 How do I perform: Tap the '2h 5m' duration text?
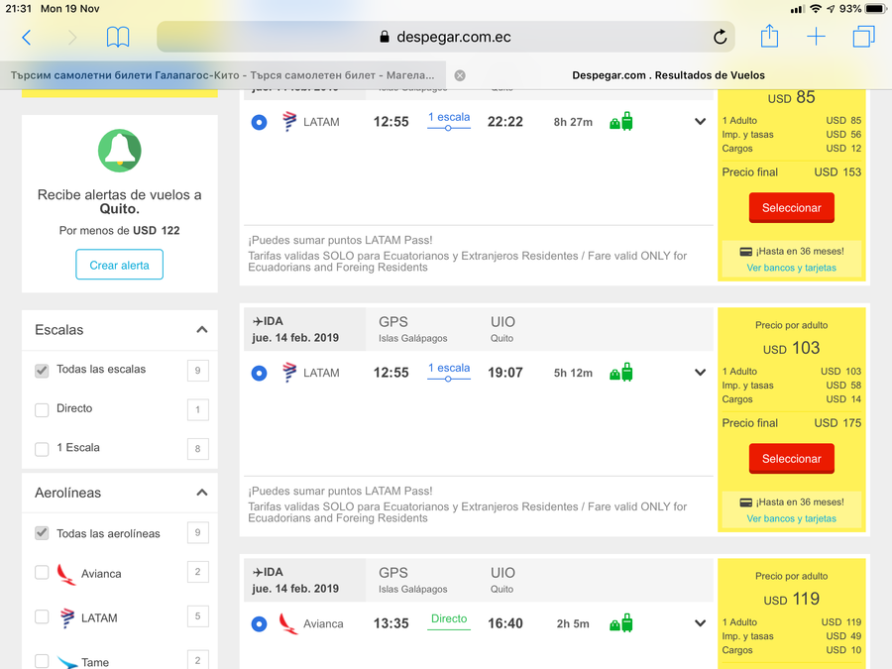[573, 623]
